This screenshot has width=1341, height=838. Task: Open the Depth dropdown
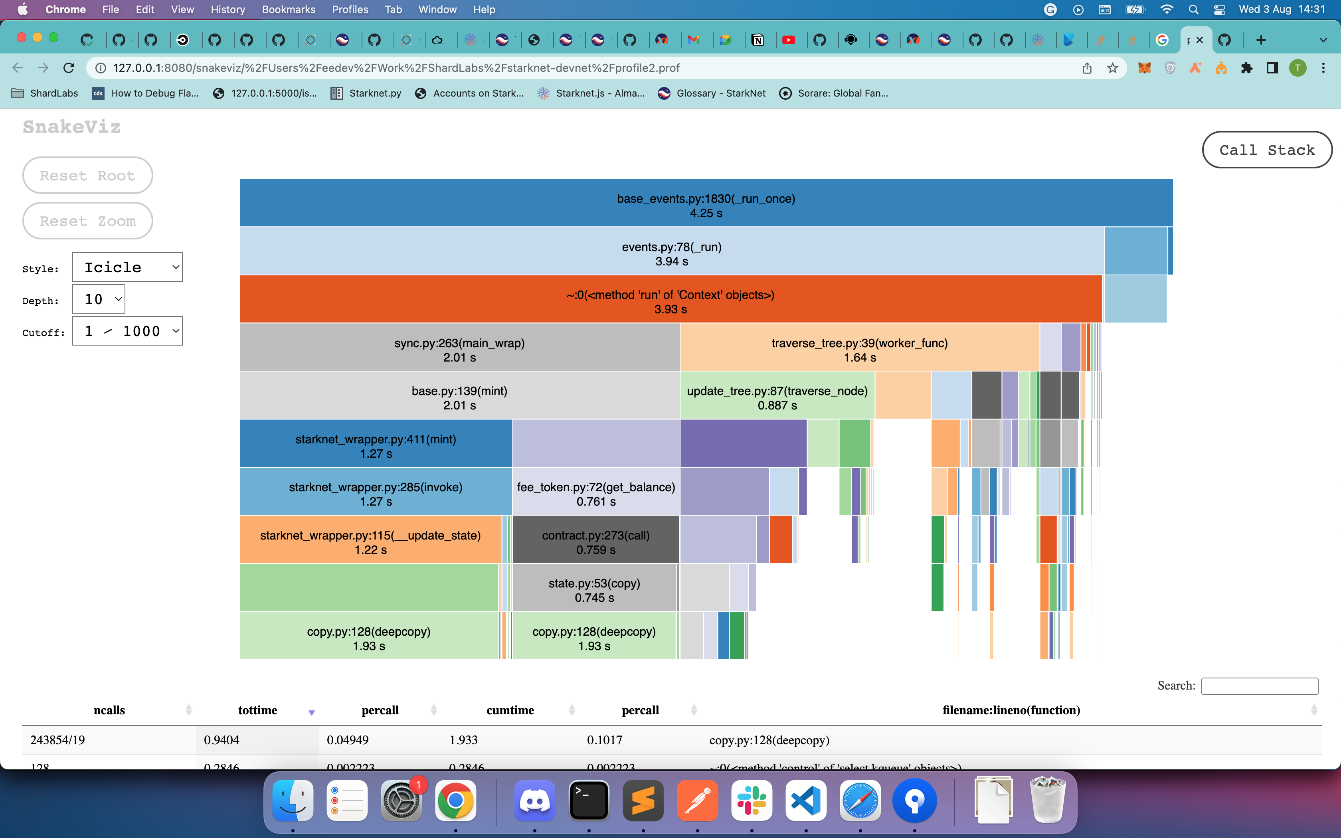(99, 299)
